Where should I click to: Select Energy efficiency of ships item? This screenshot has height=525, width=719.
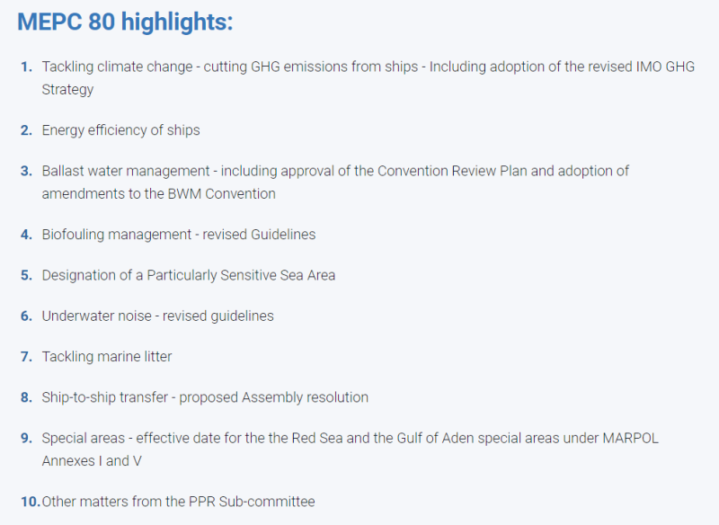coord(121,130)
